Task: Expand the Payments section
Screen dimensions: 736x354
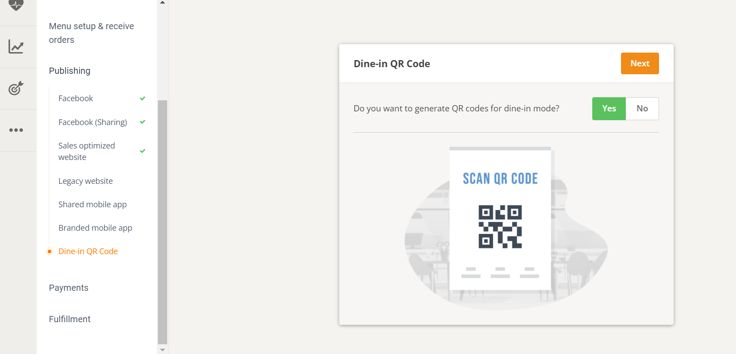Action: (x=69, y=288)
